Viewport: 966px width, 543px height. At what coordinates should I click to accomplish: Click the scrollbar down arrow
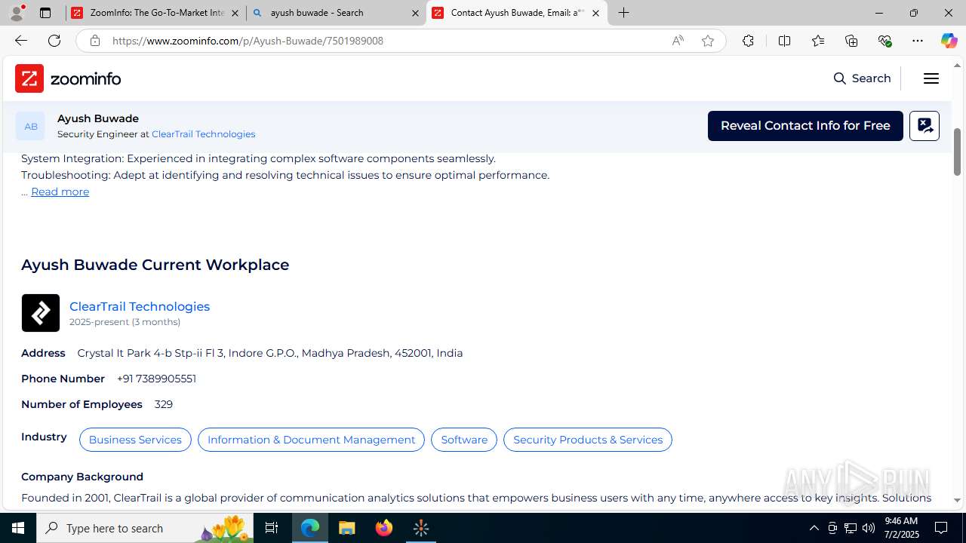point(957,500)
